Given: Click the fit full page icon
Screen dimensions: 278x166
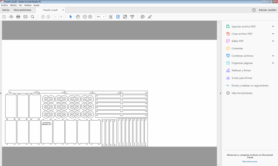Looking at the screenshot, I should [118, 17].
